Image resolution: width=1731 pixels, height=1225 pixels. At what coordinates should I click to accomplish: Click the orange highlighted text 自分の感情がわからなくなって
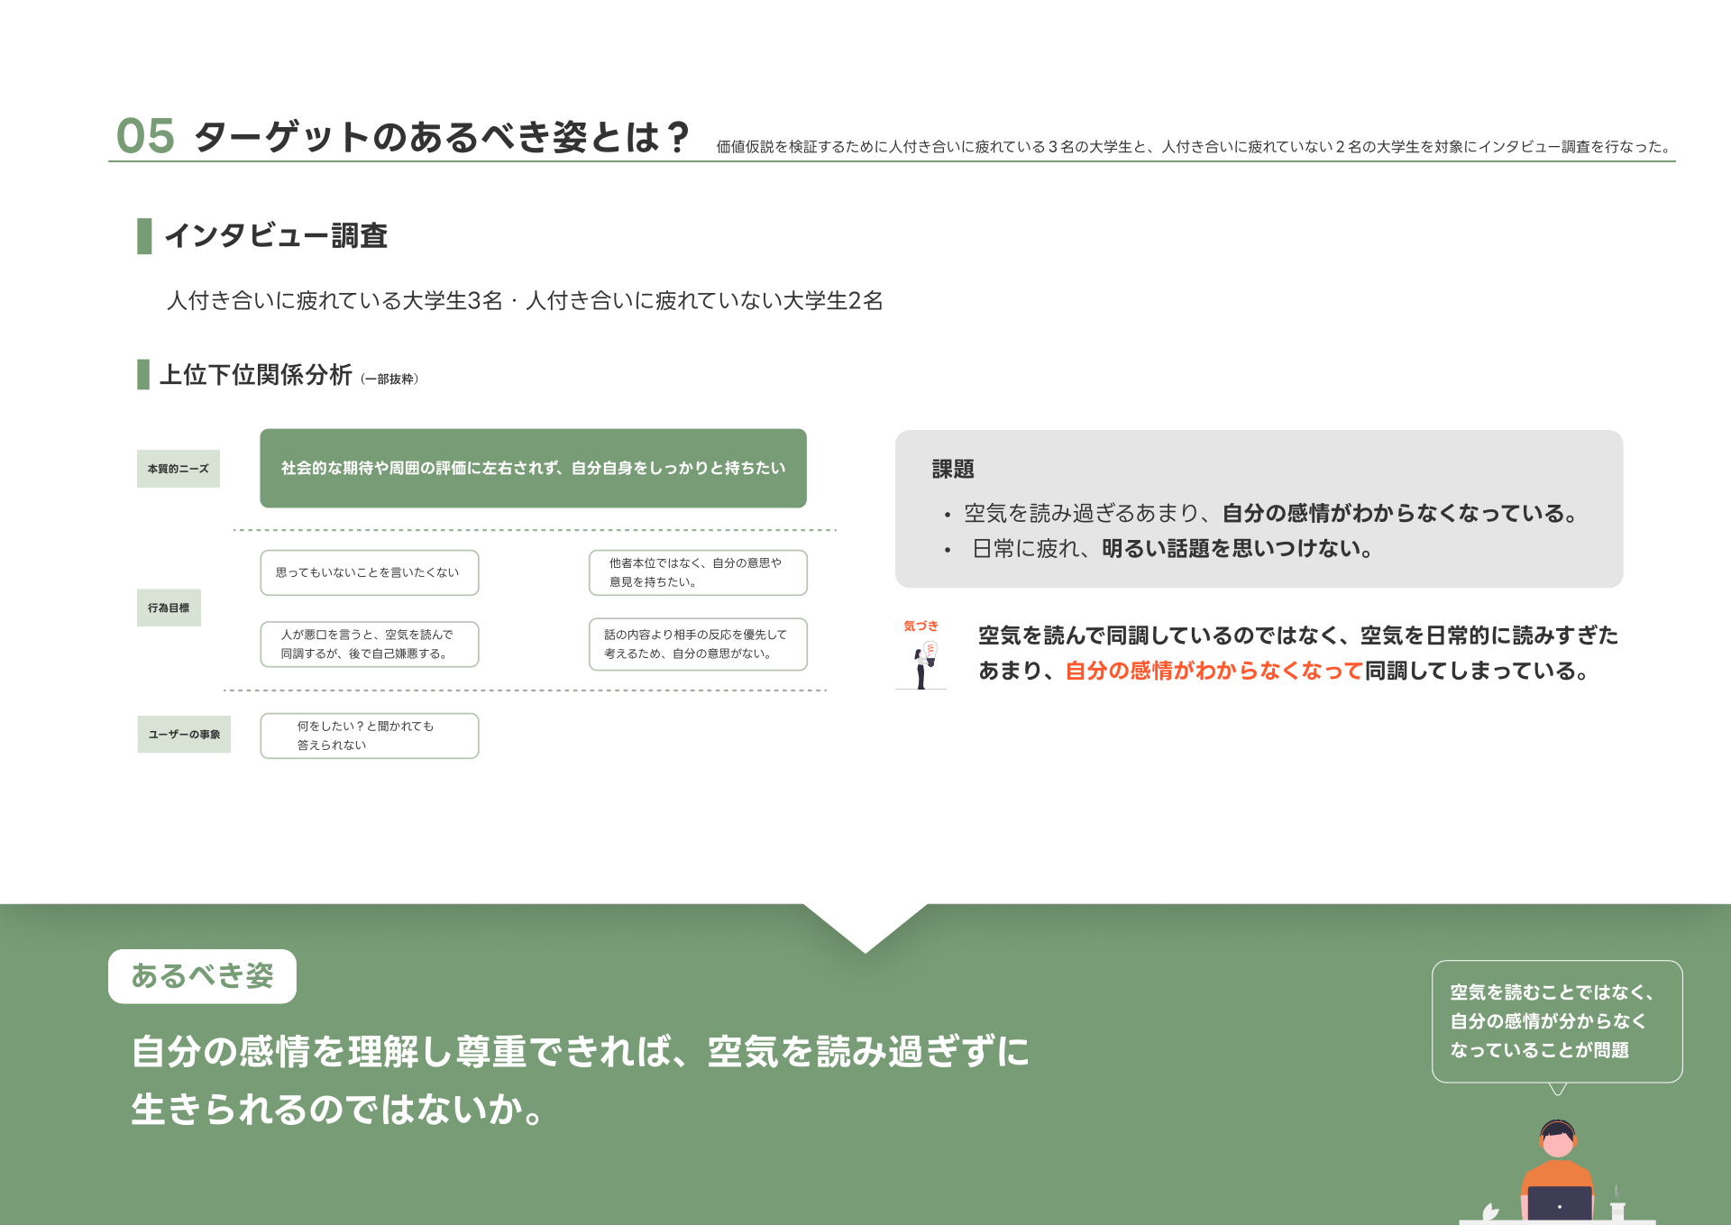1213,671
